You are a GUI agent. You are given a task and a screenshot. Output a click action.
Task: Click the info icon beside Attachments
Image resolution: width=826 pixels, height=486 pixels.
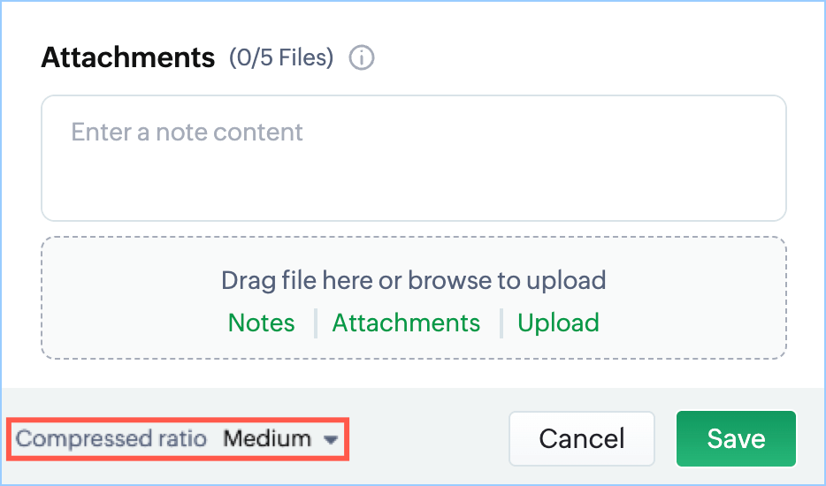click(x=362, y=58)
